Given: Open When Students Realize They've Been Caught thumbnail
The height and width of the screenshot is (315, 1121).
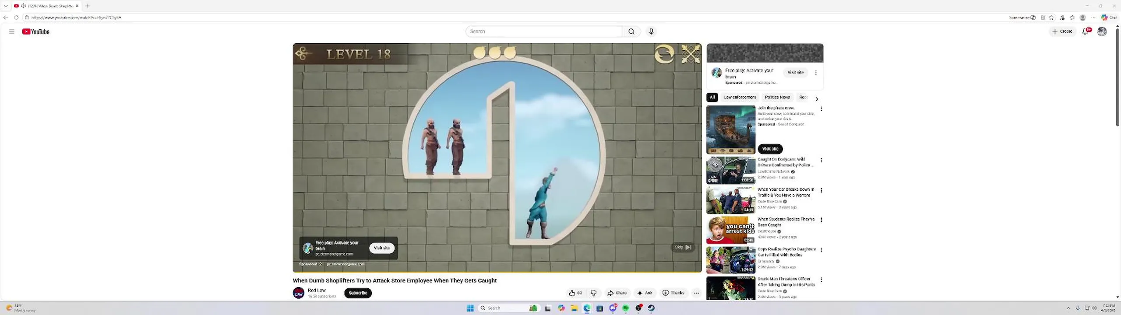Looking at the screenshot, I should (731, 230).
